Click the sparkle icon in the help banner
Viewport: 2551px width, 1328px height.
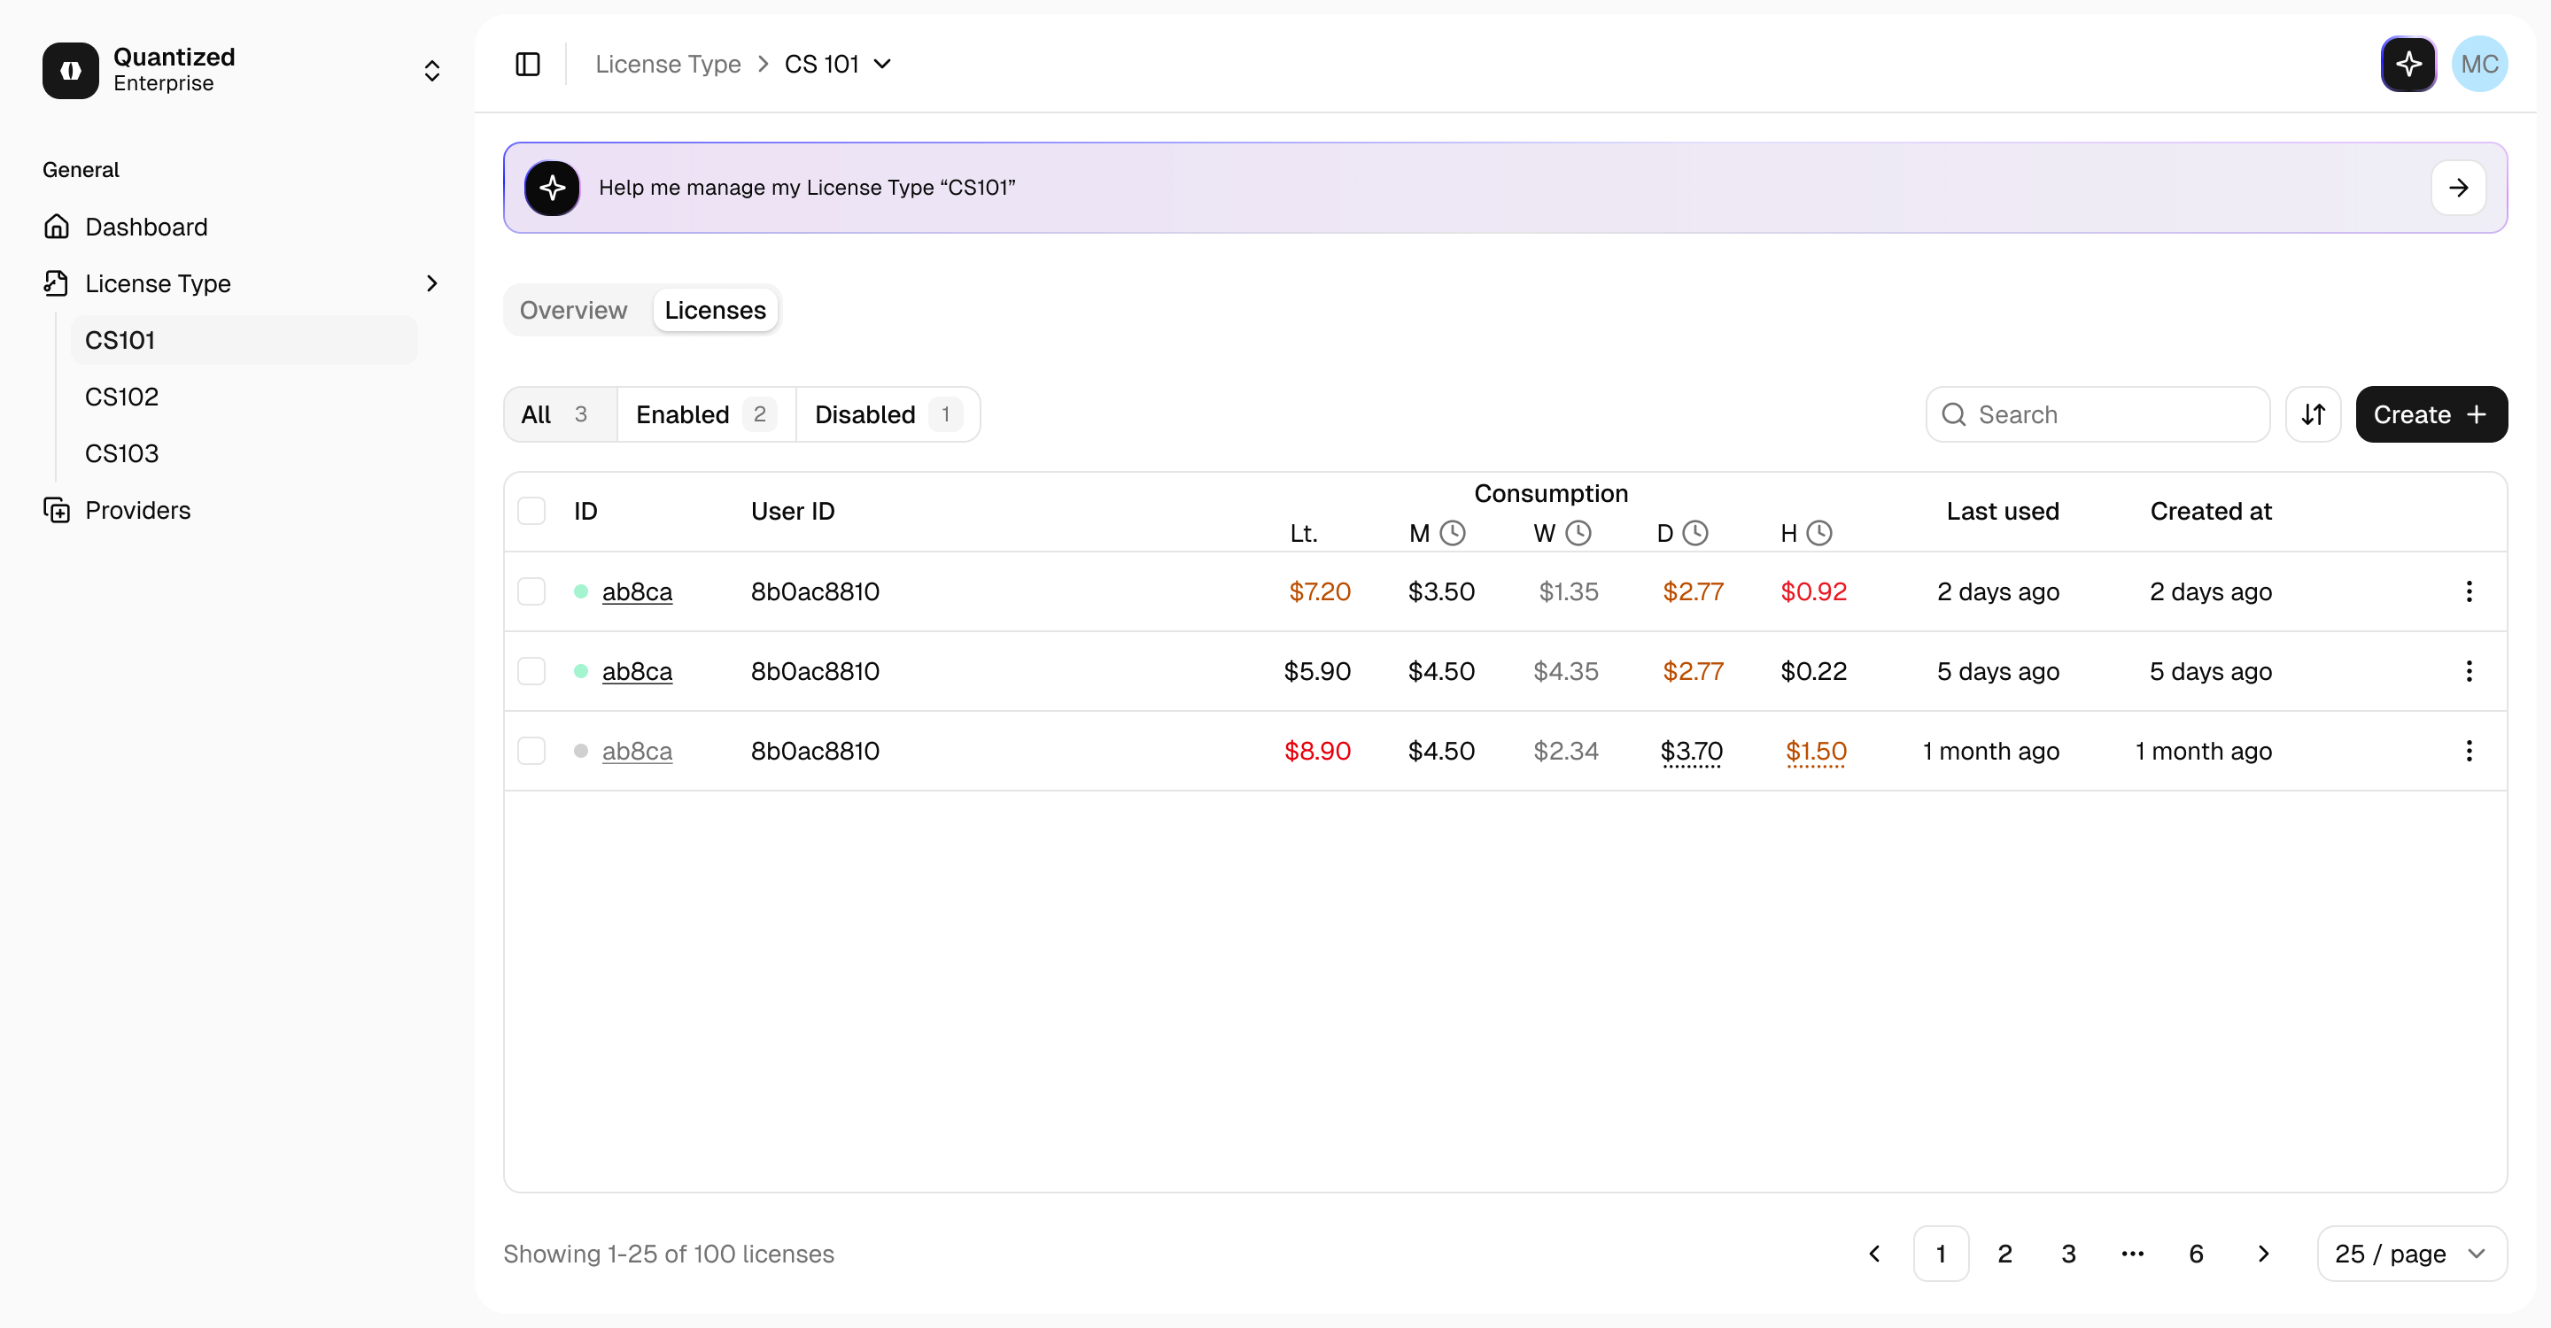coord(553,188)
